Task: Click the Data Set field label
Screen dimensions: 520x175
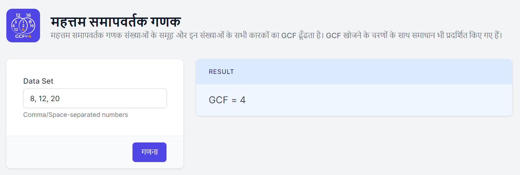Action: 38,81
